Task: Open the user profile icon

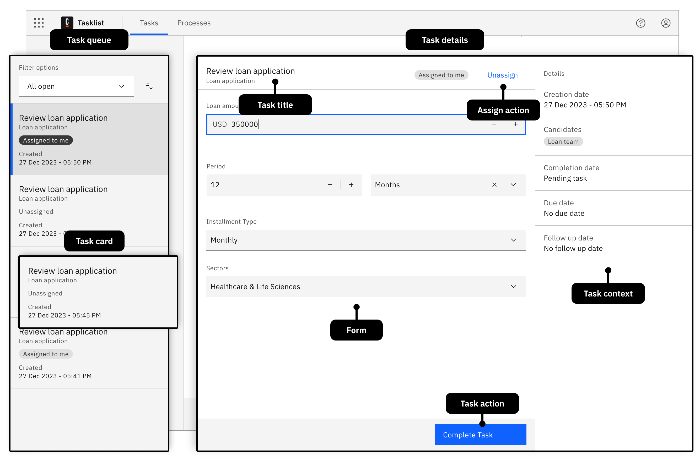Action: tap(666, 23)
